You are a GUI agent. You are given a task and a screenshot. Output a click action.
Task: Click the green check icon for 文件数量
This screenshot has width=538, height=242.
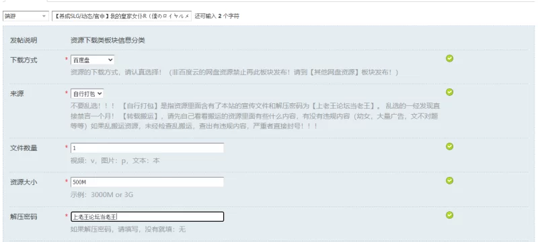click(x=449, y=146)
